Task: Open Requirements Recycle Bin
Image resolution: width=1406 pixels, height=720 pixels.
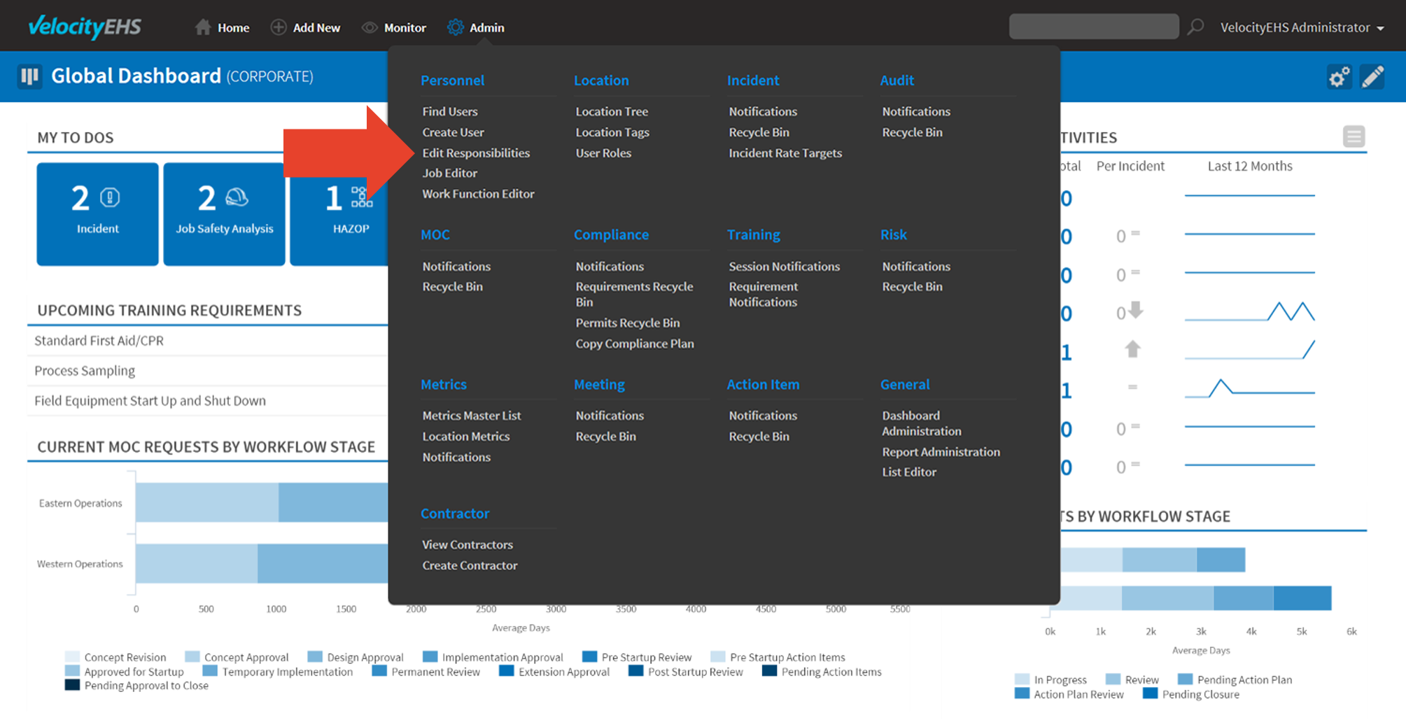Action: click(x=634, y=295)
